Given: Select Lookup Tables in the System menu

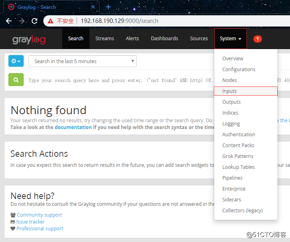Looking at the screenshot, I should (x=246, y=167).
